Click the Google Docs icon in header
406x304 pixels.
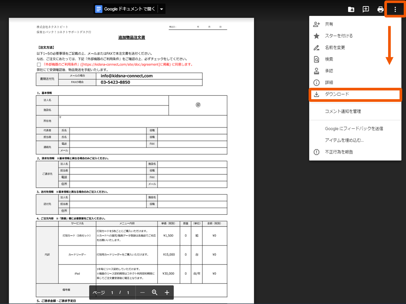[99, 9]
